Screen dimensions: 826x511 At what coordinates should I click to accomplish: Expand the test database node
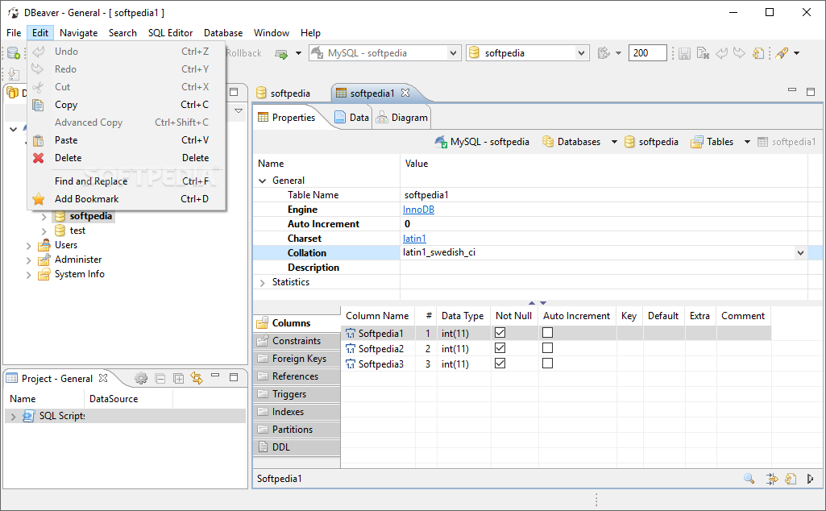[44, 231]
